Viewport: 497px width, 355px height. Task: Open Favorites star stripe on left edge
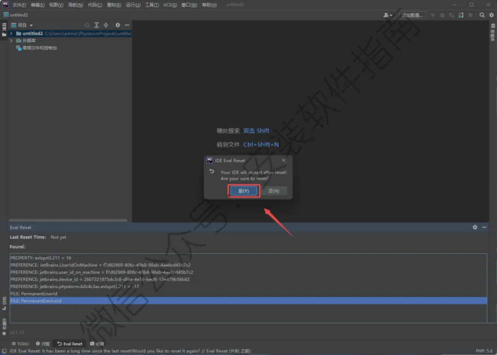tap(4, 327)
